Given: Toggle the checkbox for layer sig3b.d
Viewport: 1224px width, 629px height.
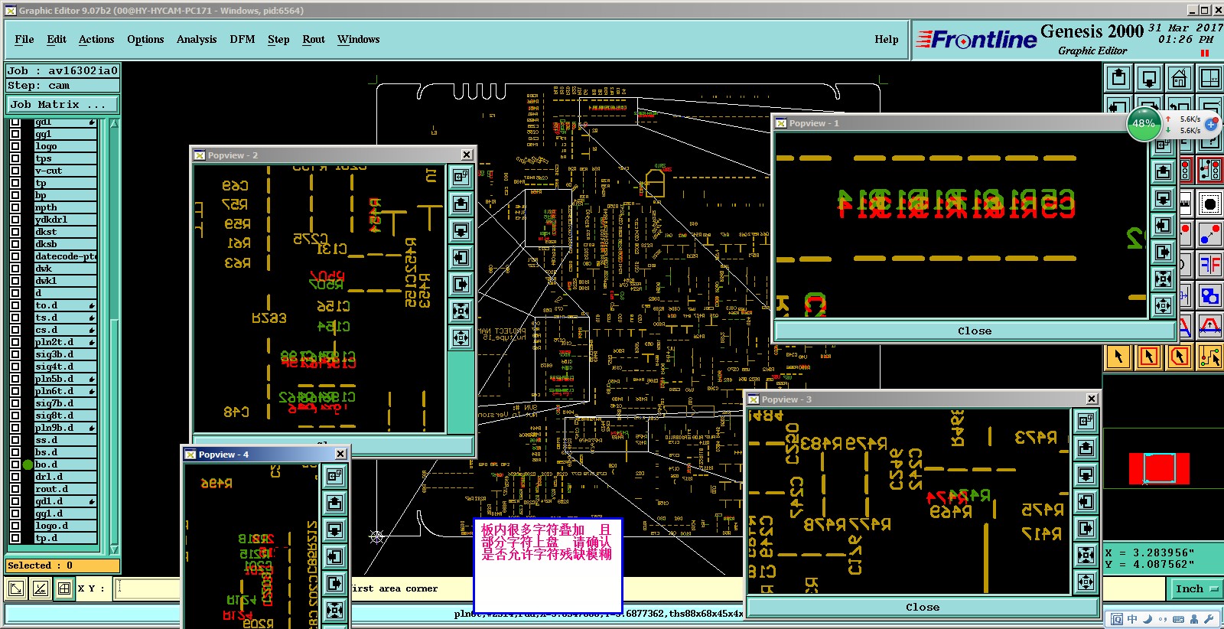Looking at the screenshot, I should (x=15, y=354).
